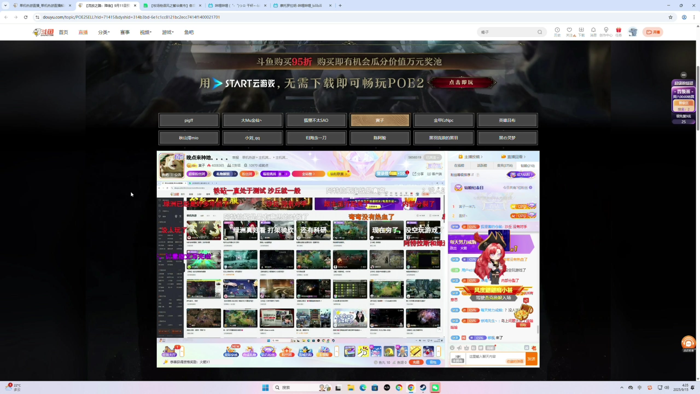This screenshot has height=394, width=700.
Task: Click the Douyu logo
Action: tap(43, 32)
